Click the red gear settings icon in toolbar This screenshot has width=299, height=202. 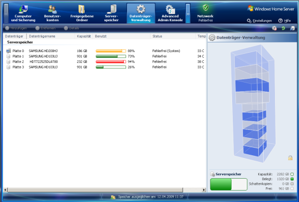tap(274, 28)
